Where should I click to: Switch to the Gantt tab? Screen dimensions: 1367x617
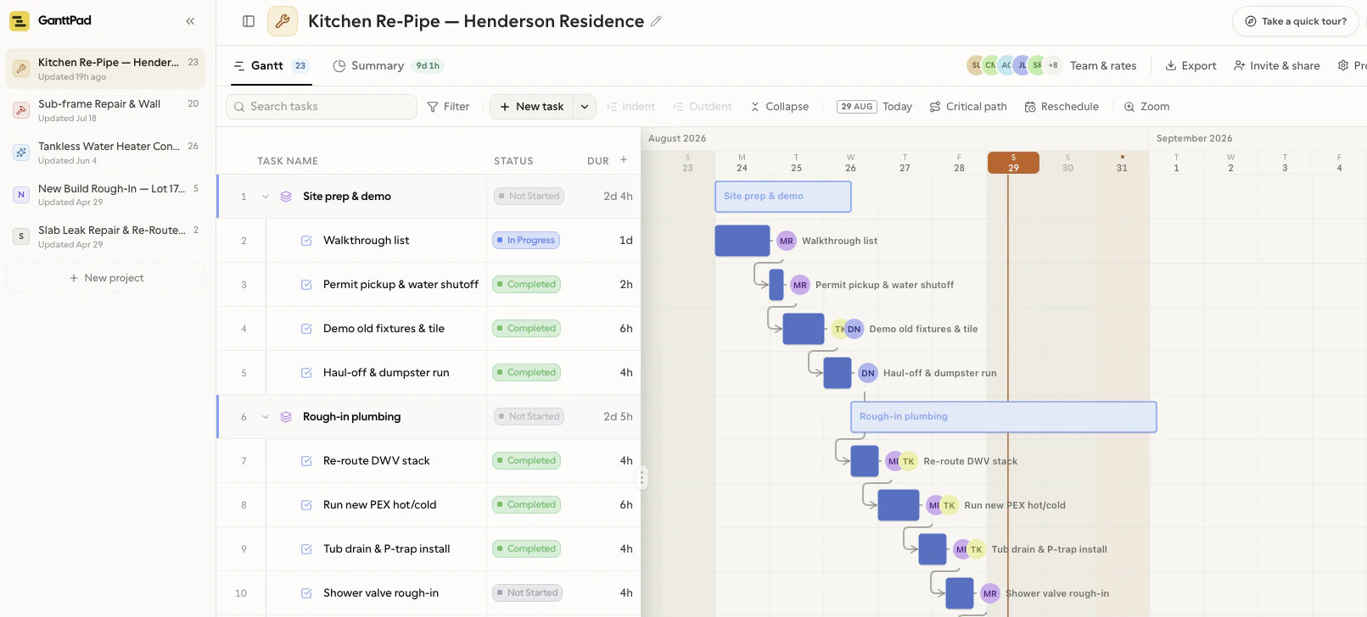(272, 65)
